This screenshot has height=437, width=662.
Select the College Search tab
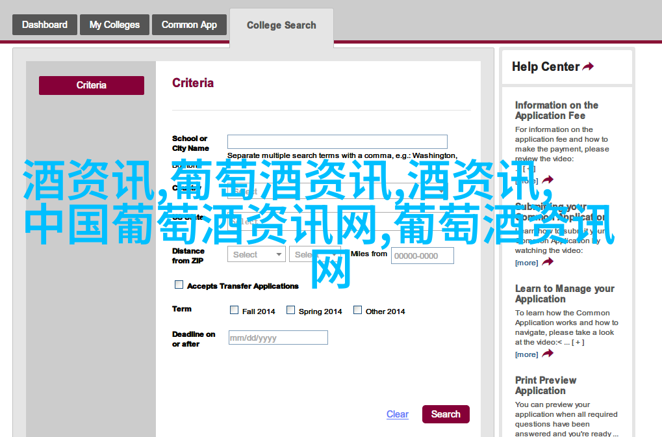pyautogui.click(x=281, y=25)
